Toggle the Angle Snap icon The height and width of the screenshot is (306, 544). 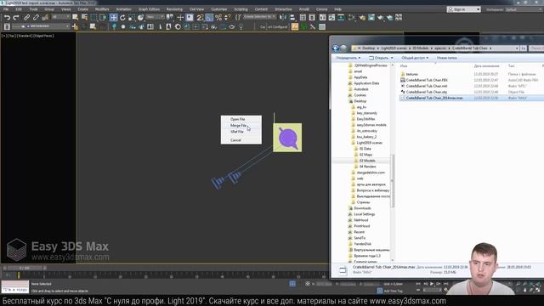[209, 17]
